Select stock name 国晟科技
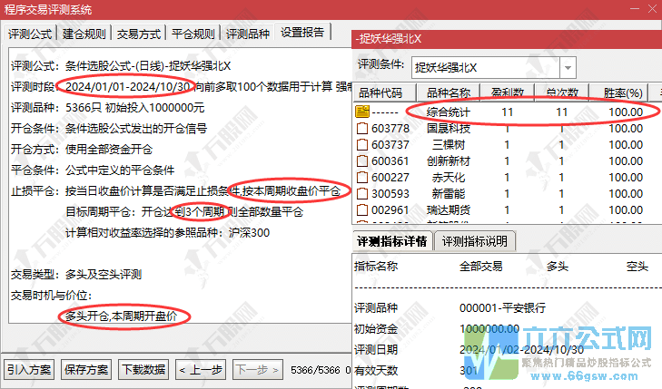 pyautogui.click(x=449, y=128)
